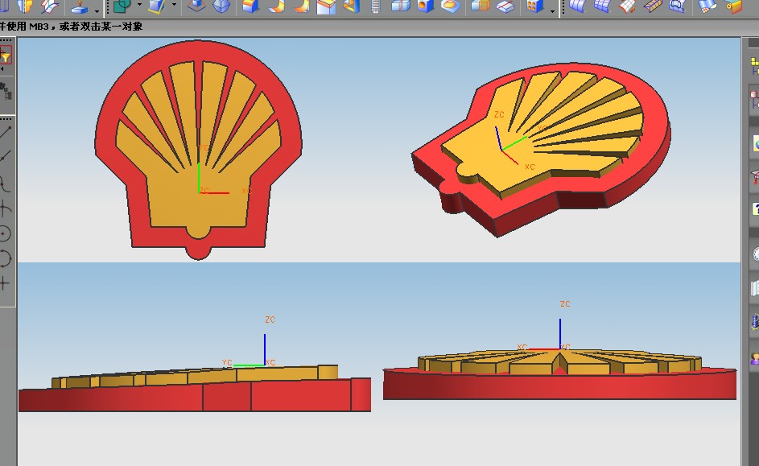Select the flat plate with red line icon
The width and height of the screenshot is (759, 466).
[505, 6]
